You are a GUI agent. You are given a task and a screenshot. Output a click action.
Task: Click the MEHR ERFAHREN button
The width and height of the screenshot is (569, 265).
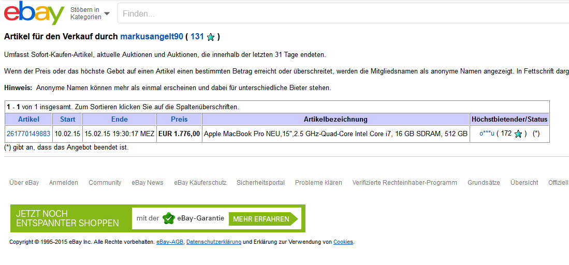[x=261, y=219]
